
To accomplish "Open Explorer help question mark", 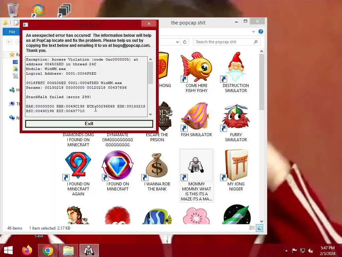I will [261, 31].
